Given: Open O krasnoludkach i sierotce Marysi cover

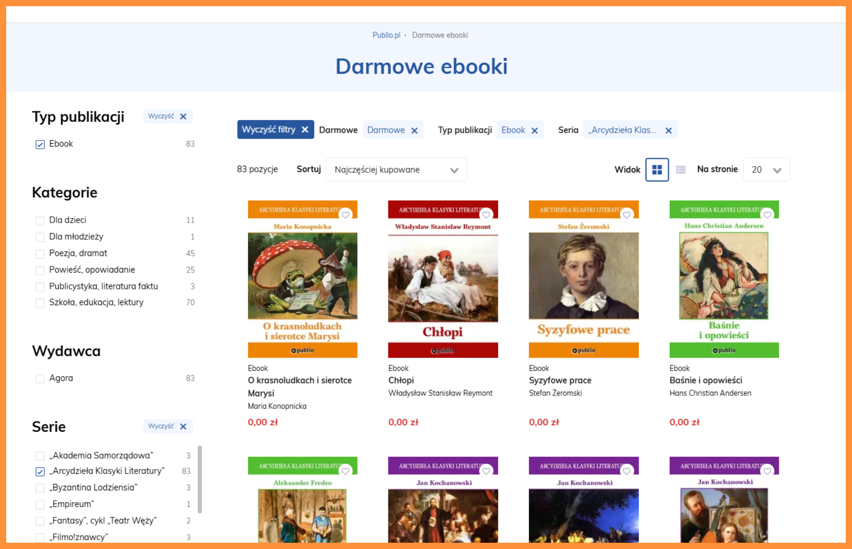Looking at the screenshot, I should click(x=302, y=279).
